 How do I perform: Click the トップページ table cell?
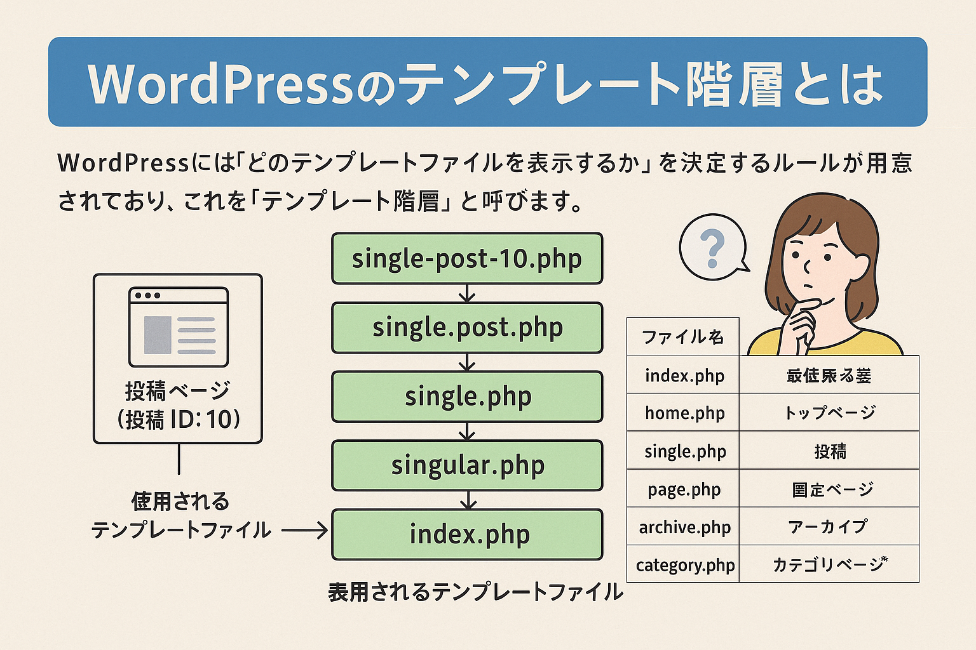829,413
